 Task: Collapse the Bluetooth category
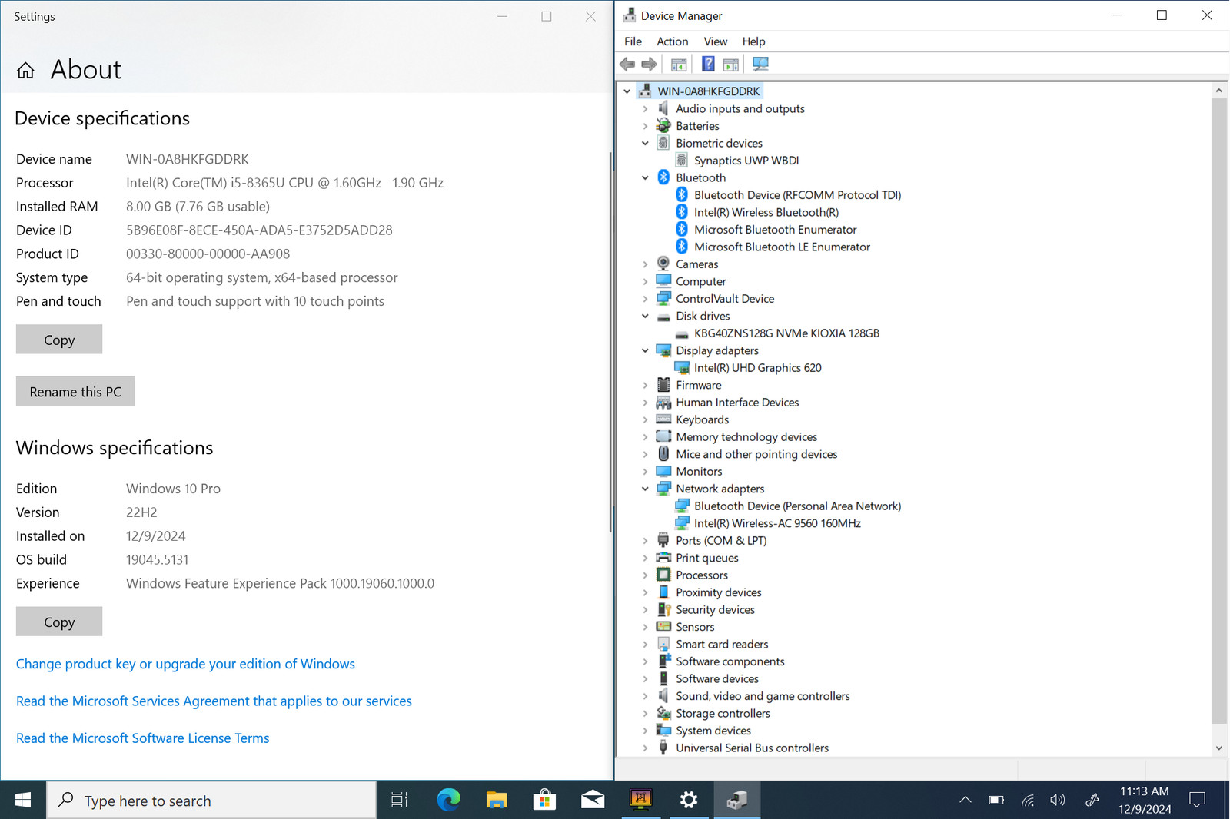click(x=646, y=178)
